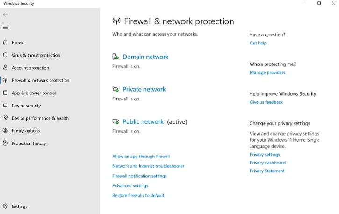Open the Private network settings
This screenshot has width=339, height=214.
144,89
